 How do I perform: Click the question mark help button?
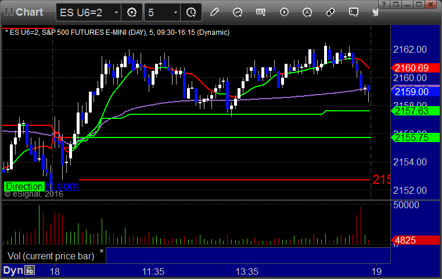(x=384, y=4)
